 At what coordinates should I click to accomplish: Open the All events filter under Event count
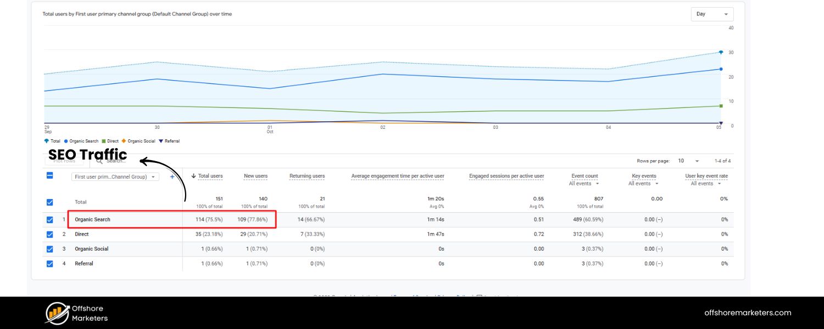[x=584, y=183]
